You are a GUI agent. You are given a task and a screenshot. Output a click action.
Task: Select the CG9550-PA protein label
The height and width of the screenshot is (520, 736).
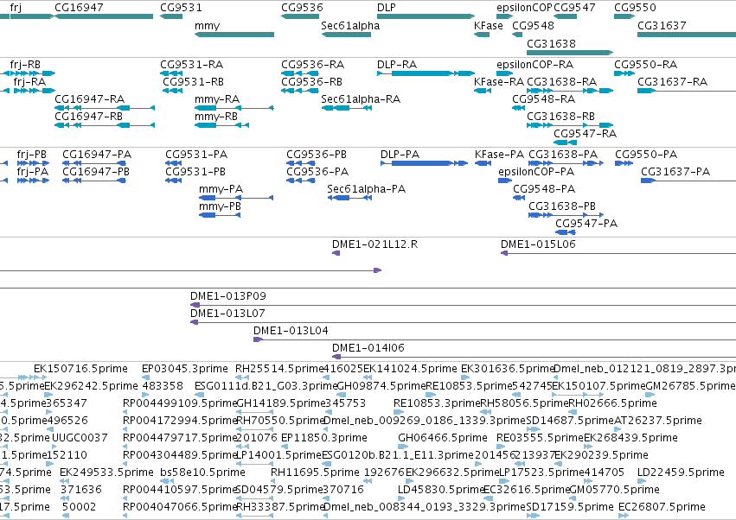click(x=646, y=155)
